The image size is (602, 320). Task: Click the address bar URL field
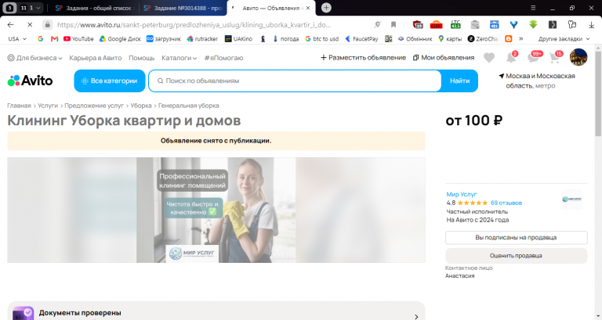click(x=194, y=24)
